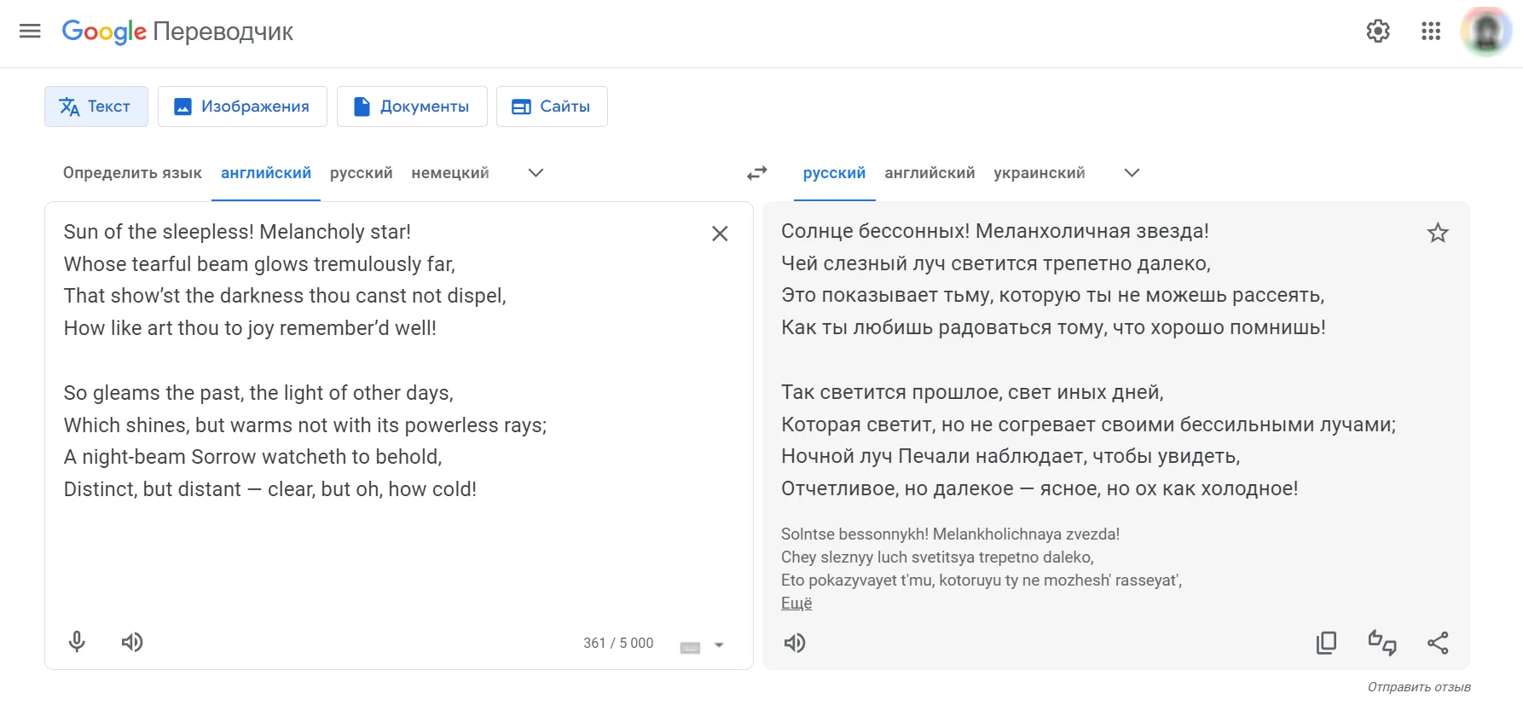Expand target language list
Viewport: 1523px width, 722px height.
pyautogui.click(x=1132, y=173)
